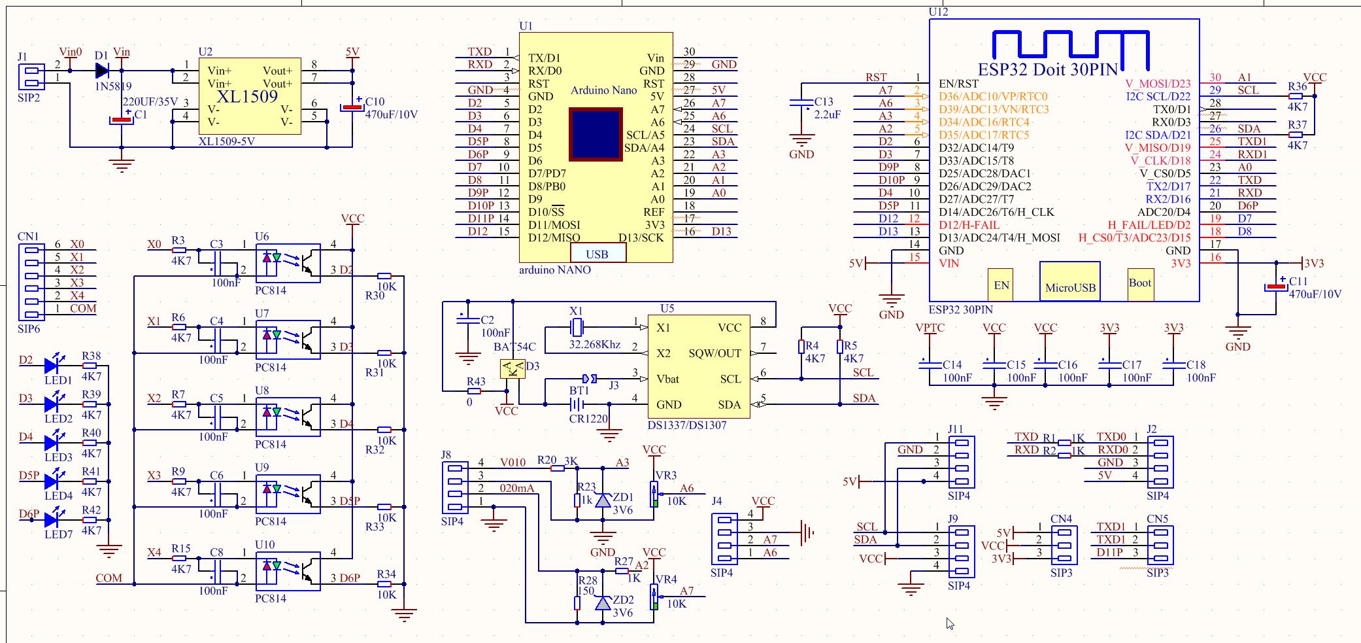Click jumper J3 near Vbat
This screenshot has height=643, width=1361.
coord(589,378)
